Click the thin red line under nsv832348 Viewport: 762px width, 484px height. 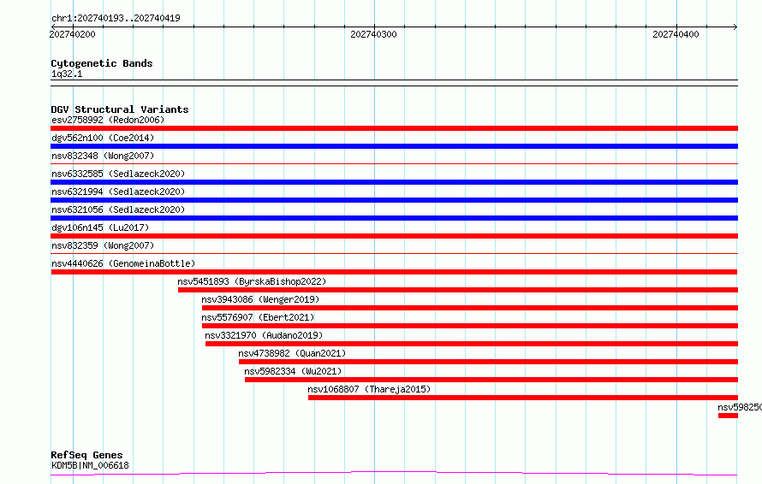coord(394,164)
